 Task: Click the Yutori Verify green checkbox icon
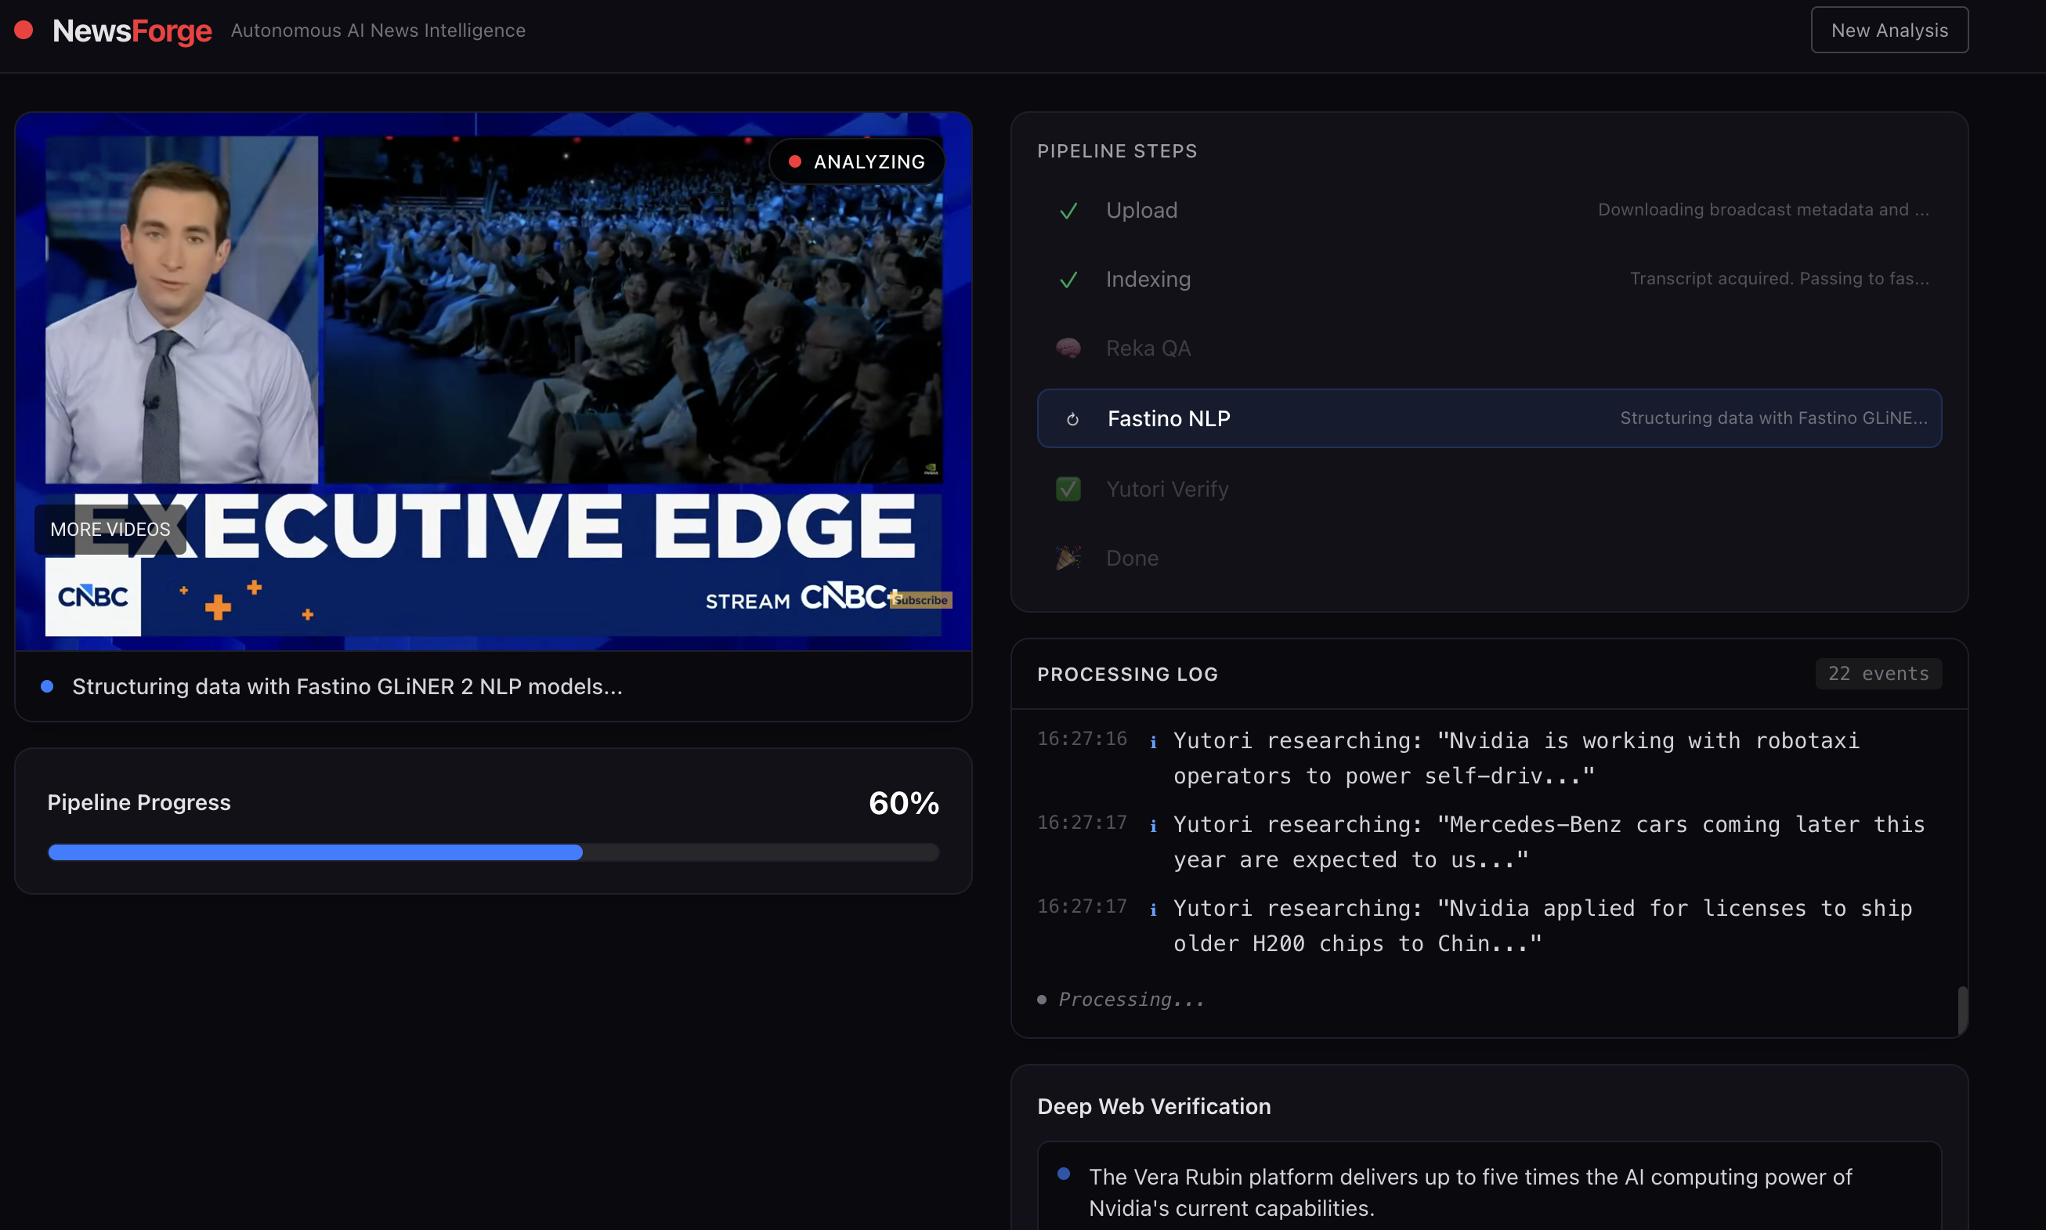[x=1068, y=489]
